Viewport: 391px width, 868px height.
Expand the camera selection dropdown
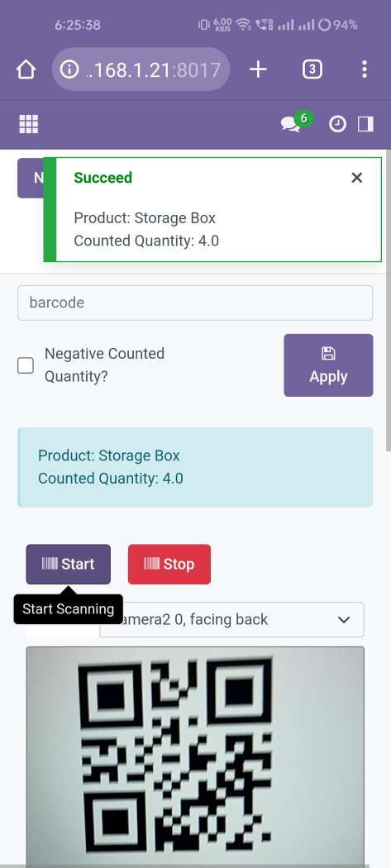coord(231,619)
